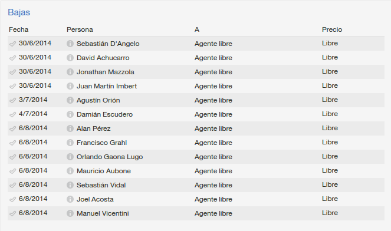391x231 pixels.
Task: Open the info icon beside Manuel Vicentini
Action: (70, 213)
